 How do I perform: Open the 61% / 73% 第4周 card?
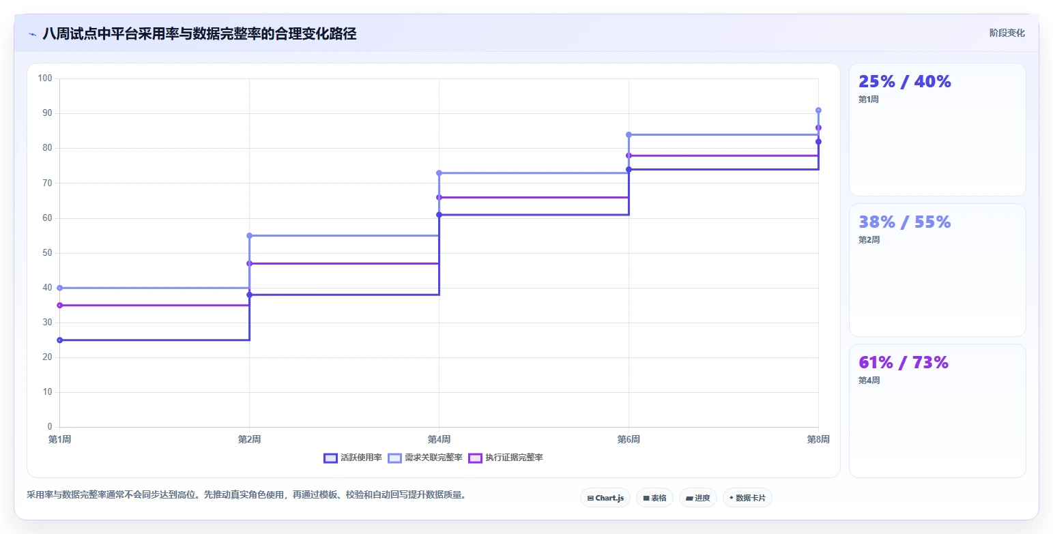pos(937,411)
